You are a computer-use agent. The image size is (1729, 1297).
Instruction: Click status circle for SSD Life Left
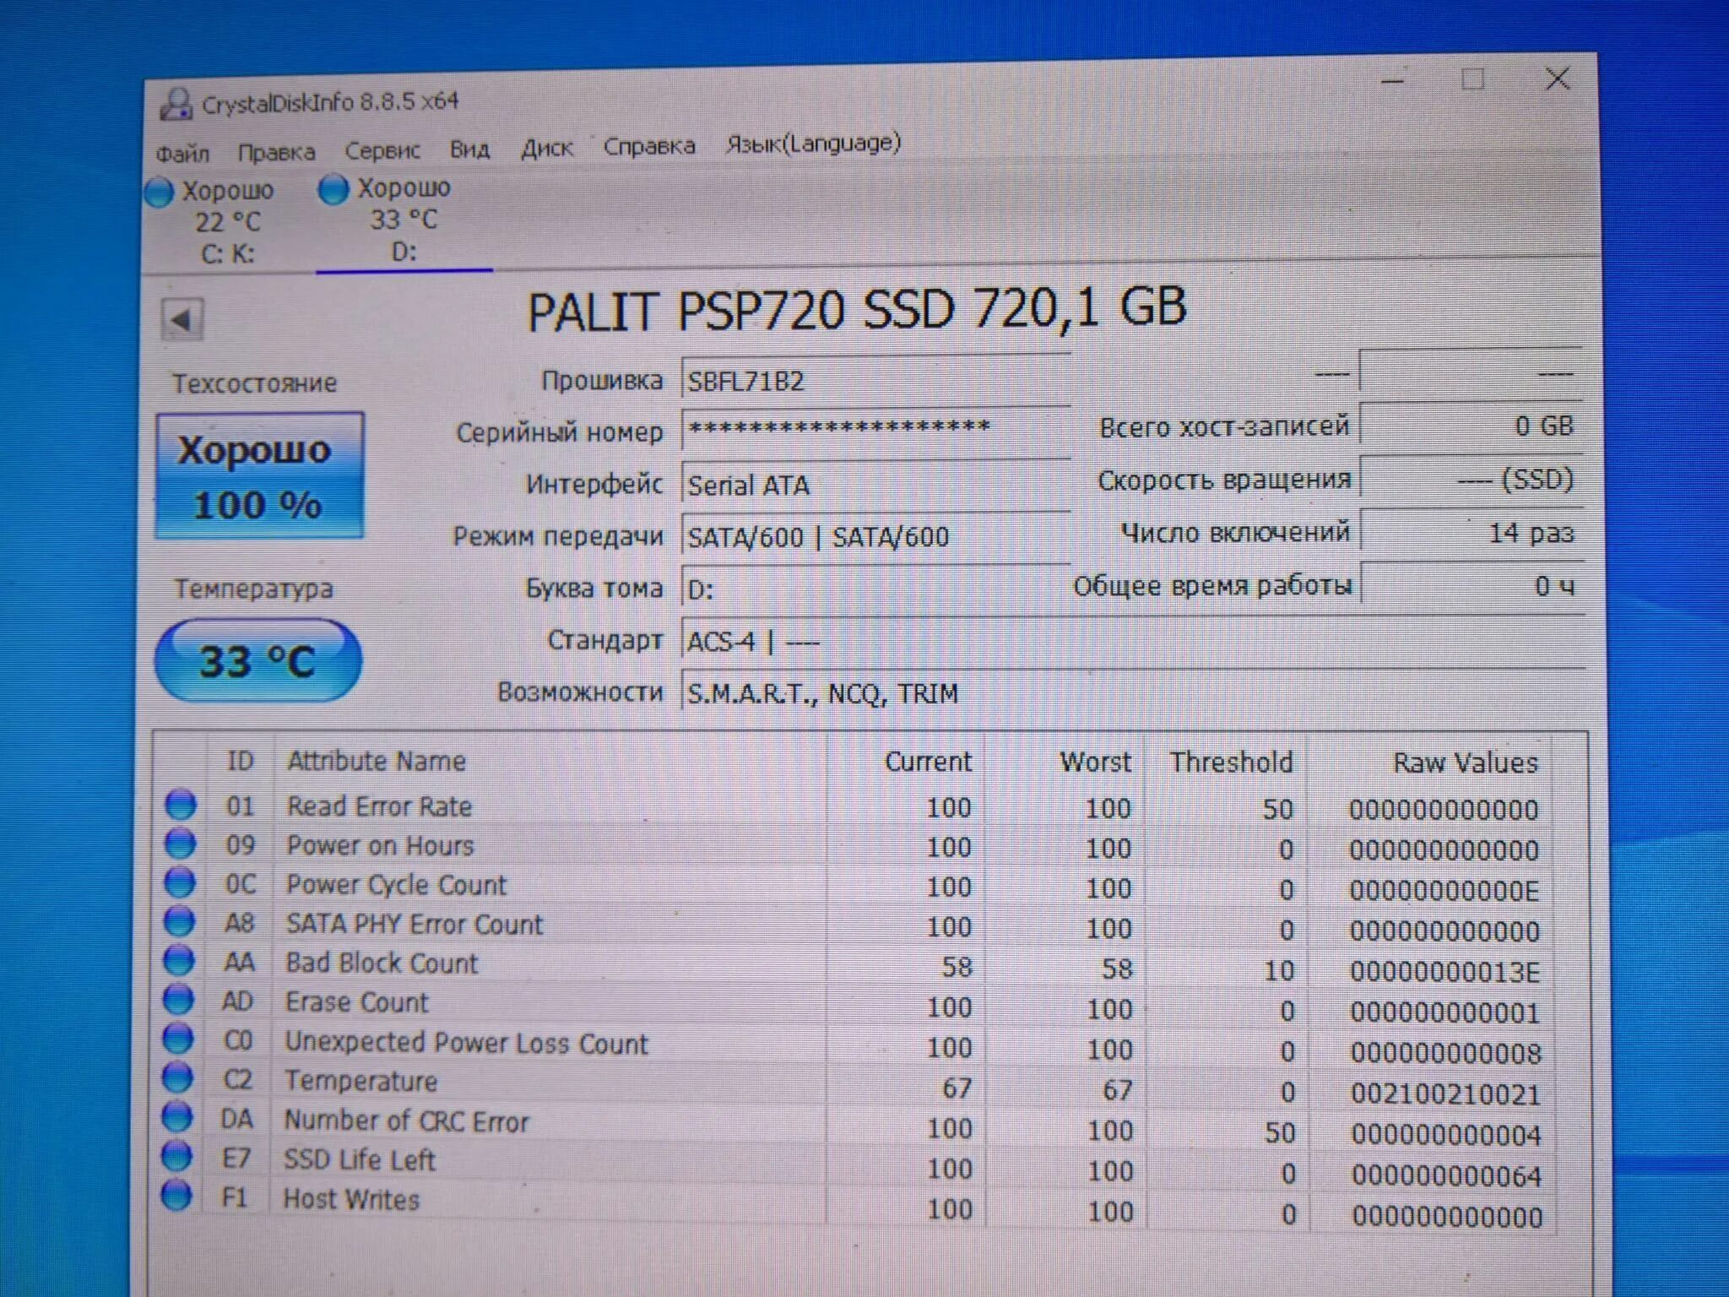(176, 1156)
